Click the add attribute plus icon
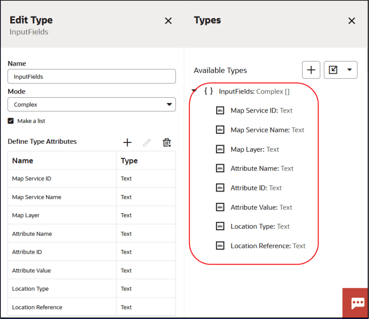 pyautogui.click(x=127, y=142)
